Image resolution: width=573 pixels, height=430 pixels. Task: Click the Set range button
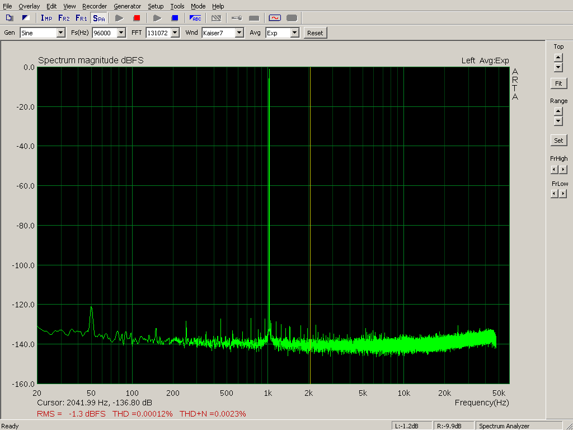click(x=559, y=141)
